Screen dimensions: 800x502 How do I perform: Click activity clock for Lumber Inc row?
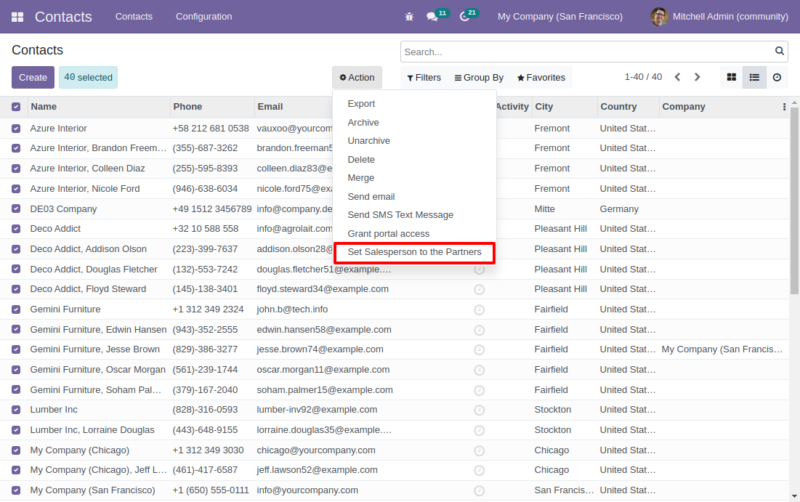(479, 410)
